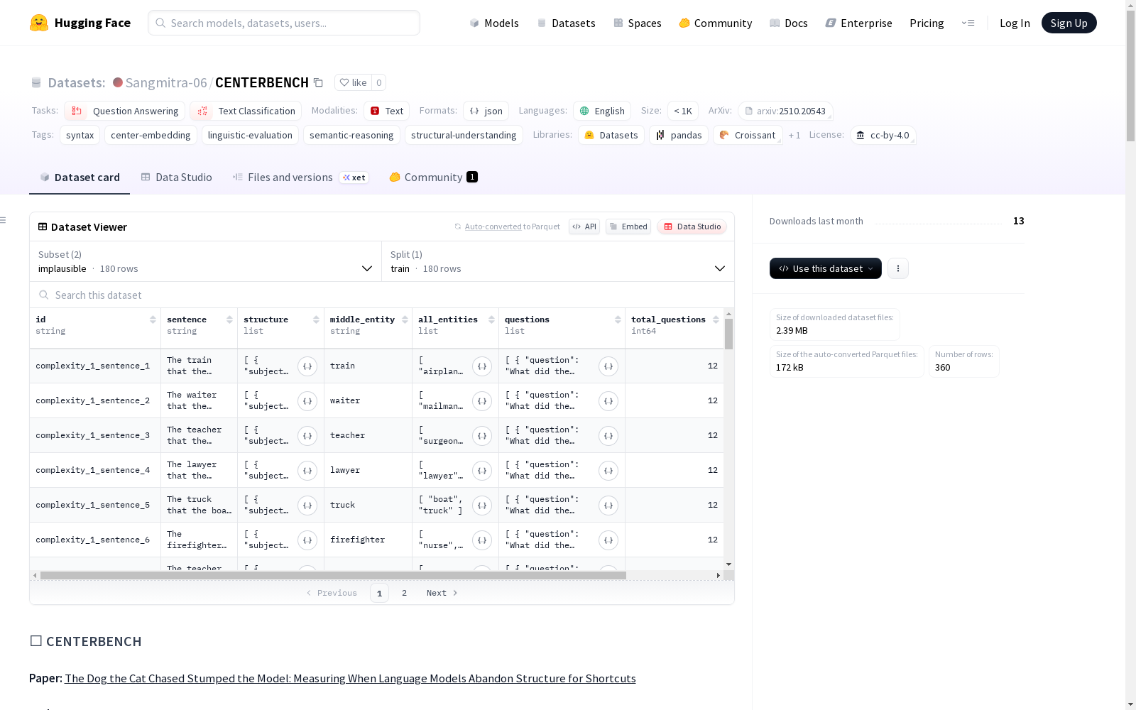Click the Hugging Face logo icon
Image resolution: width=1136 pixels, height=710 pixels.
pyautogui.click(x=39, y=23)
